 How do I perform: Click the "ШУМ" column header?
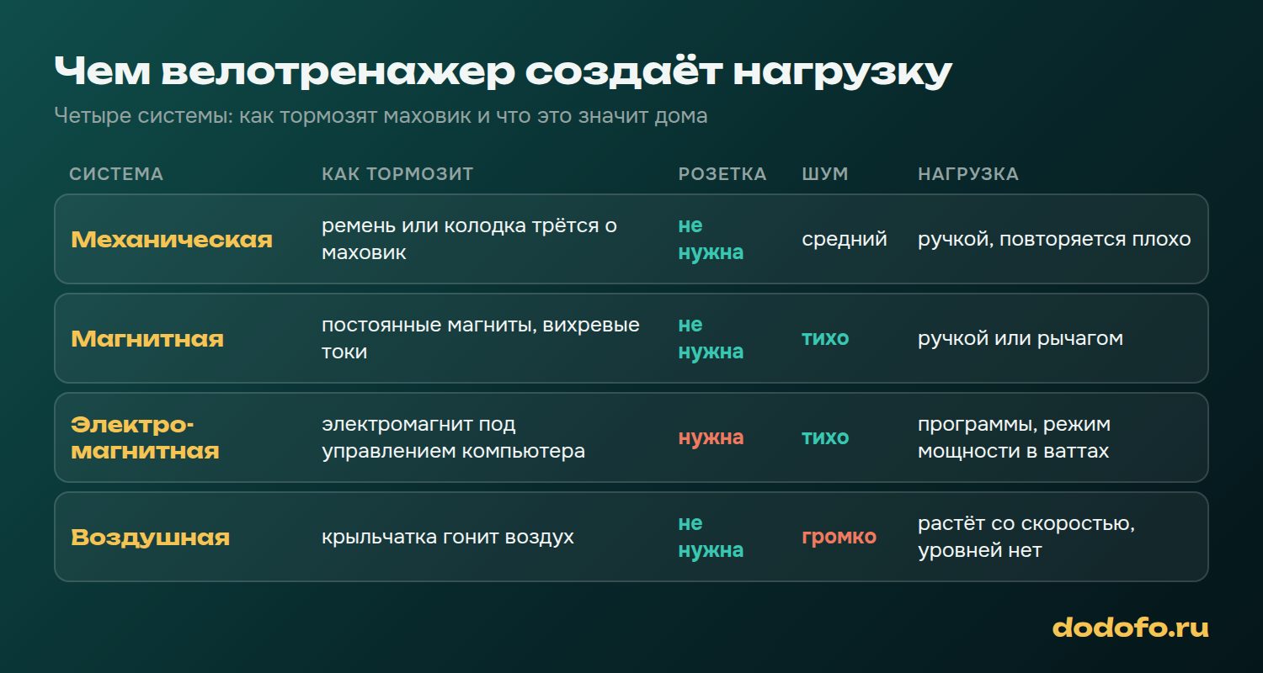[x=825, y=174]
